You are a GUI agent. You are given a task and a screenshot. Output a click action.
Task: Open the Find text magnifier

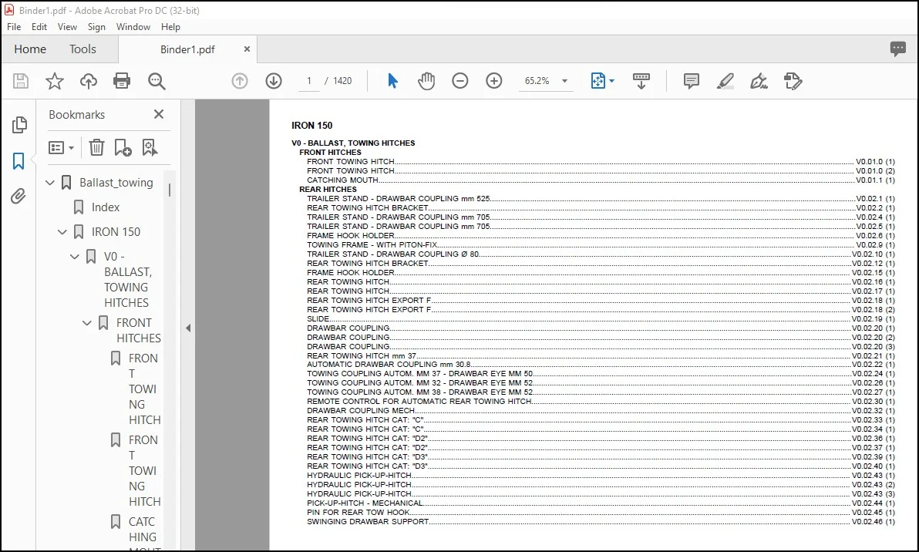157,82
